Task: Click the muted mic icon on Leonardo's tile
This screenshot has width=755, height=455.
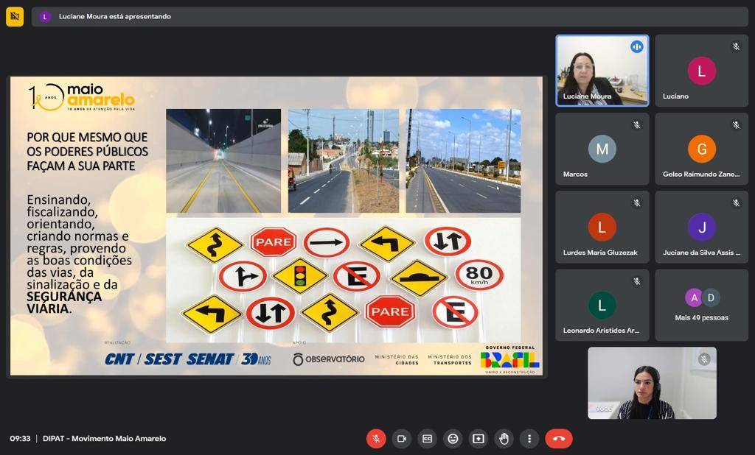Action: (x=636, y=281)
